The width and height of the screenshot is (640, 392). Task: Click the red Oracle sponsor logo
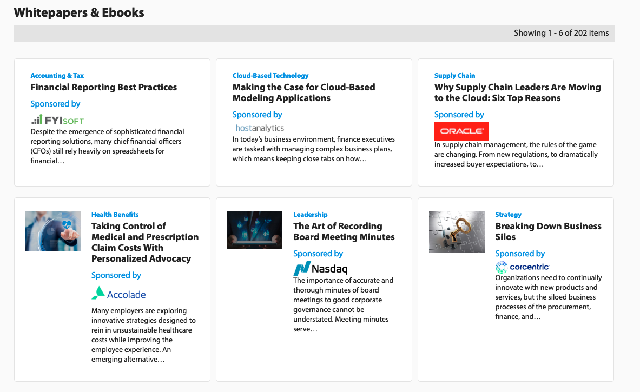click(x=461, y=131)
